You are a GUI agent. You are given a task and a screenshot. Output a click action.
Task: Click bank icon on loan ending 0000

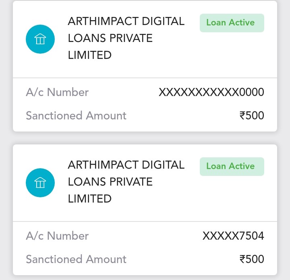(40, 39)
